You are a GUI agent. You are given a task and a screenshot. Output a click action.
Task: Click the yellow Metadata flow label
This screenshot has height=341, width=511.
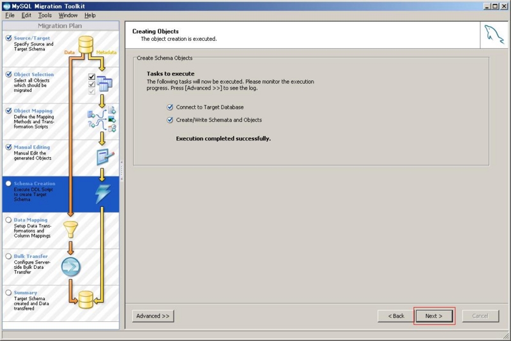pyautogui.click(x=106, y=52)
